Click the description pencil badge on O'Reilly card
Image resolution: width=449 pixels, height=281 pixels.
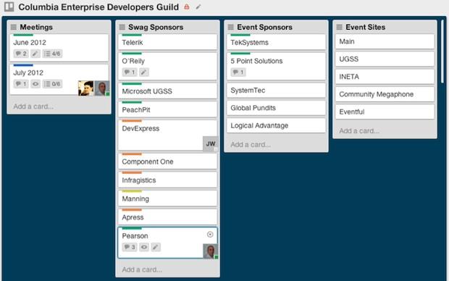143,72
